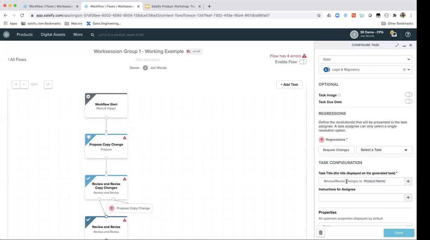Select the Propose Copy Change node

point(106,146)
